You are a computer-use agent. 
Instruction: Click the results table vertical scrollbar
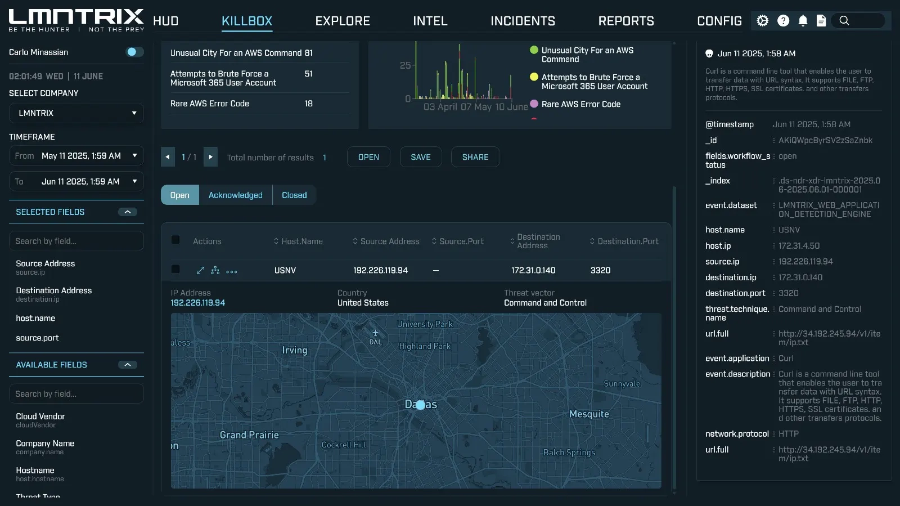(x=674, y=338)
